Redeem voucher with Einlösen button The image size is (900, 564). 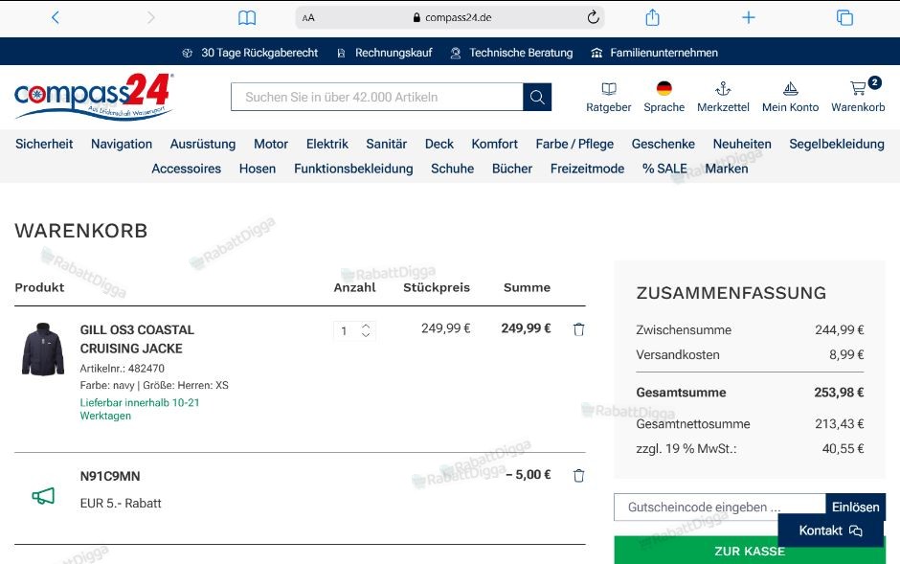click(x=855, y=508)
